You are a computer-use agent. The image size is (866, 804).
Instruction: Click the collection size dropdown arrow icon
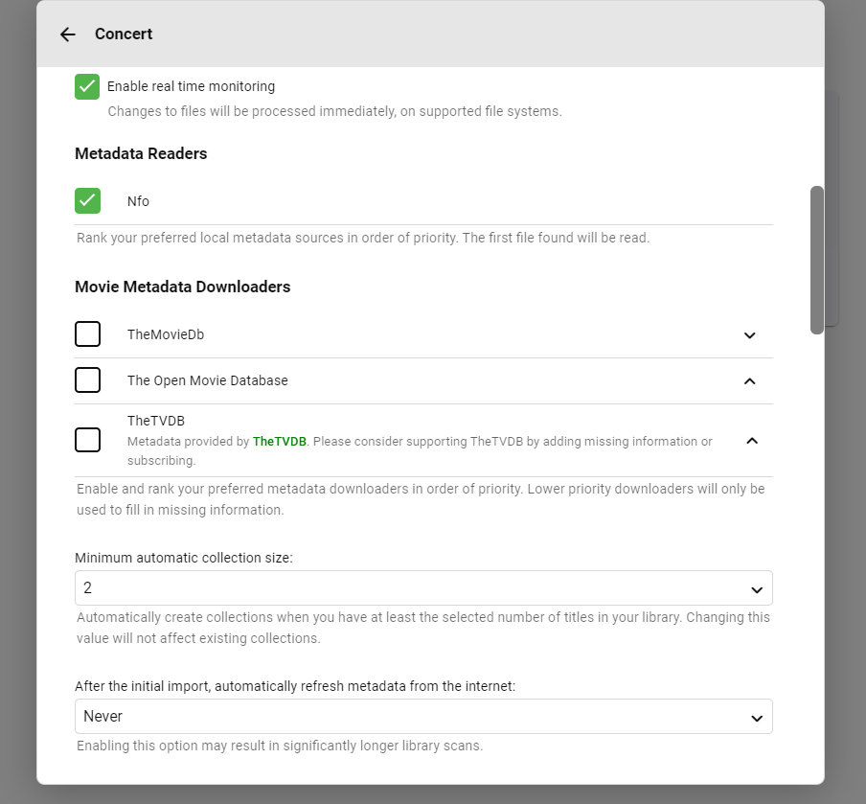(757, 589)
